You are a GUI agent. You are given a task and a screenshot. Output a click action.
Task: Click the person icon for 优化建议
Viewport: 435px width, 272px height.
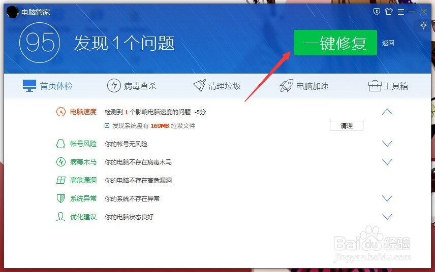(60, 217)
